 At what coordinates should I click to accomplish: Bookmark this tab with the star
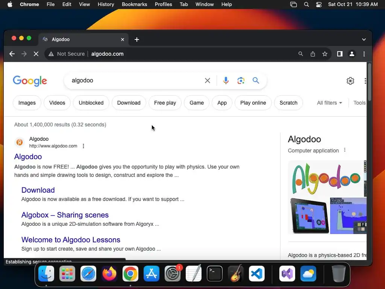coord(325,54)
